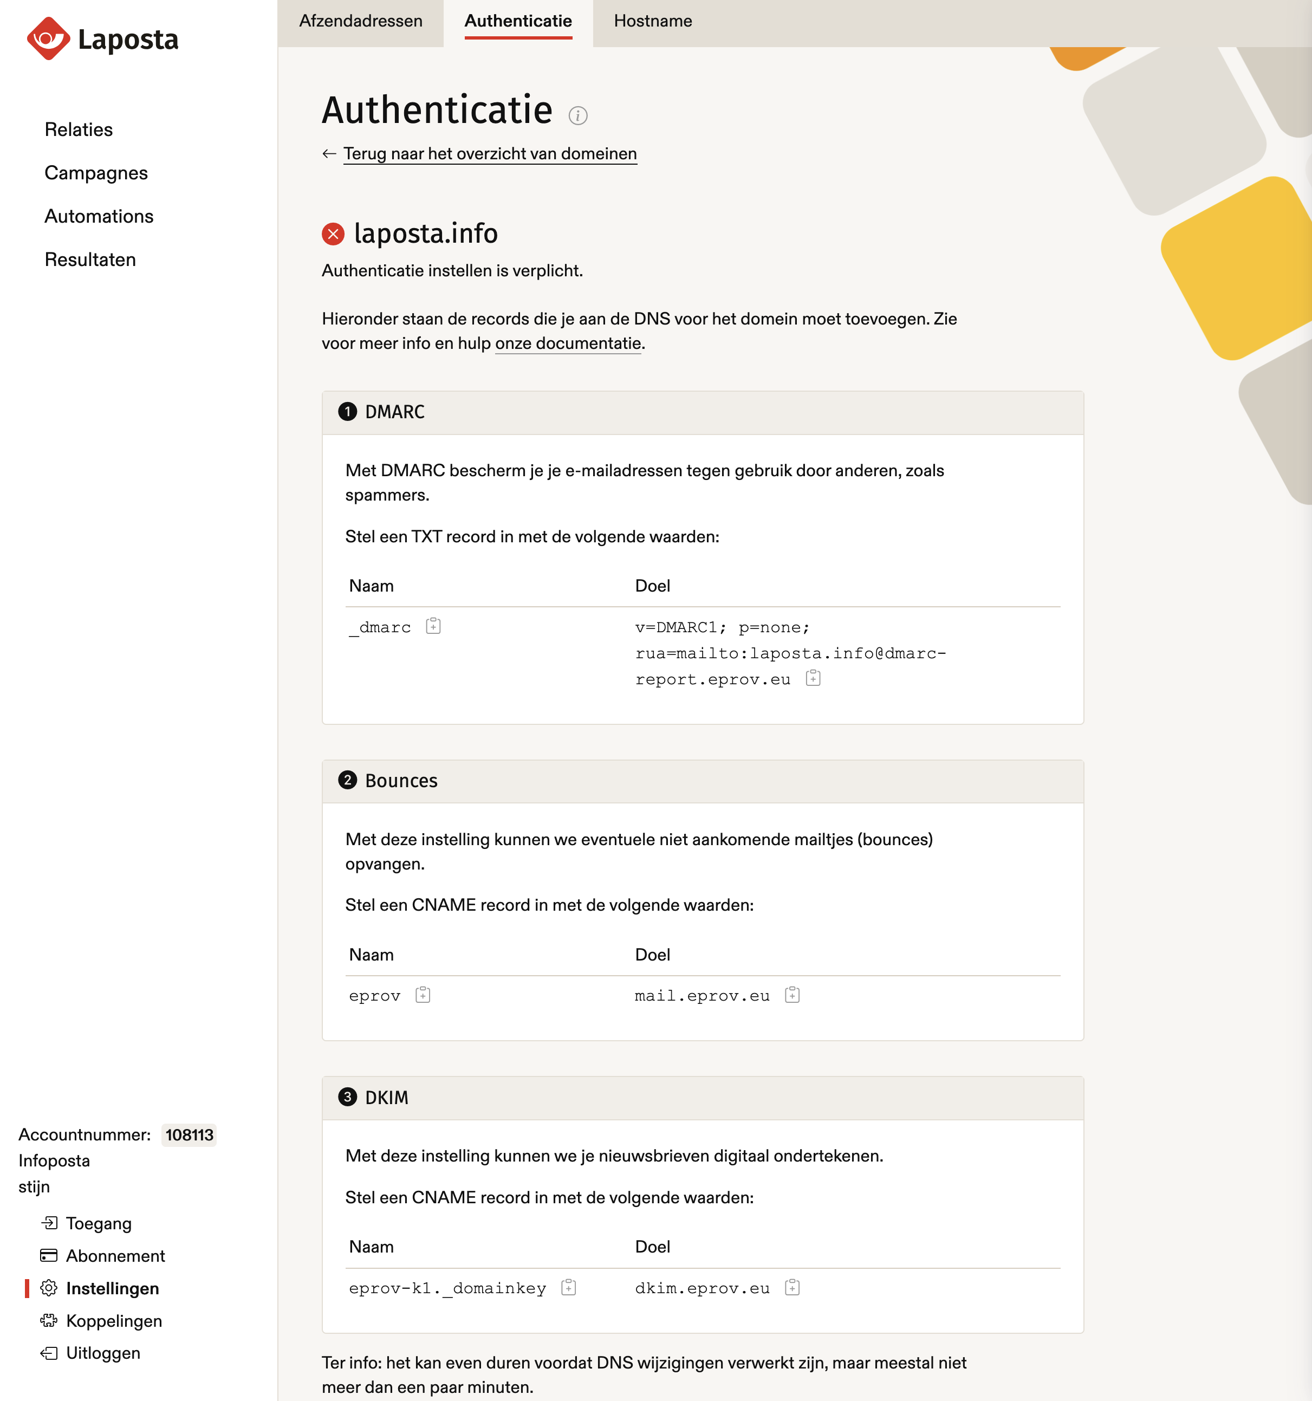Click the back arrow icon
This screenshot has width=1312, height=1401.
(329, 154)
